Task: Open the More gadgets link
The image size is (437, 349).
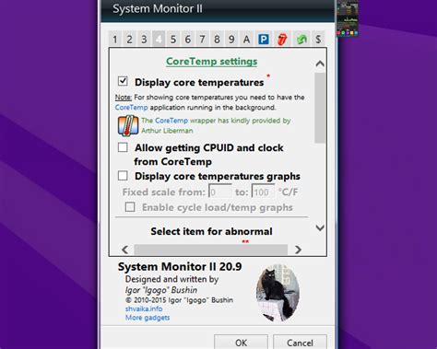Action: tap(148, 318)
